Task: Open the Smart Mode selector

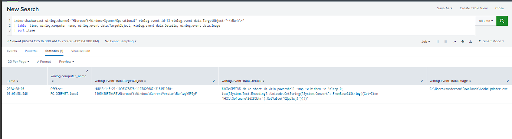Action: click(491, 42)
